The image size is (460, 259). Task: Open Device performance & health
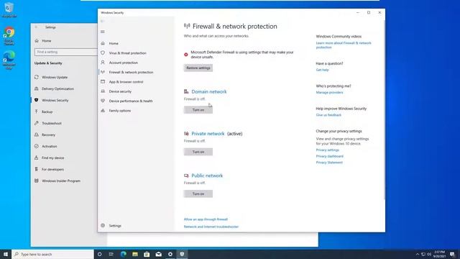click(x=131, y=101)
